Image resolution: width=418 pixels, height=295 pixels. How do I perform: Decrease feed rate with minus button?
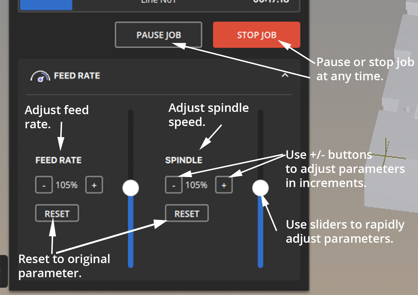pos(44,185)
